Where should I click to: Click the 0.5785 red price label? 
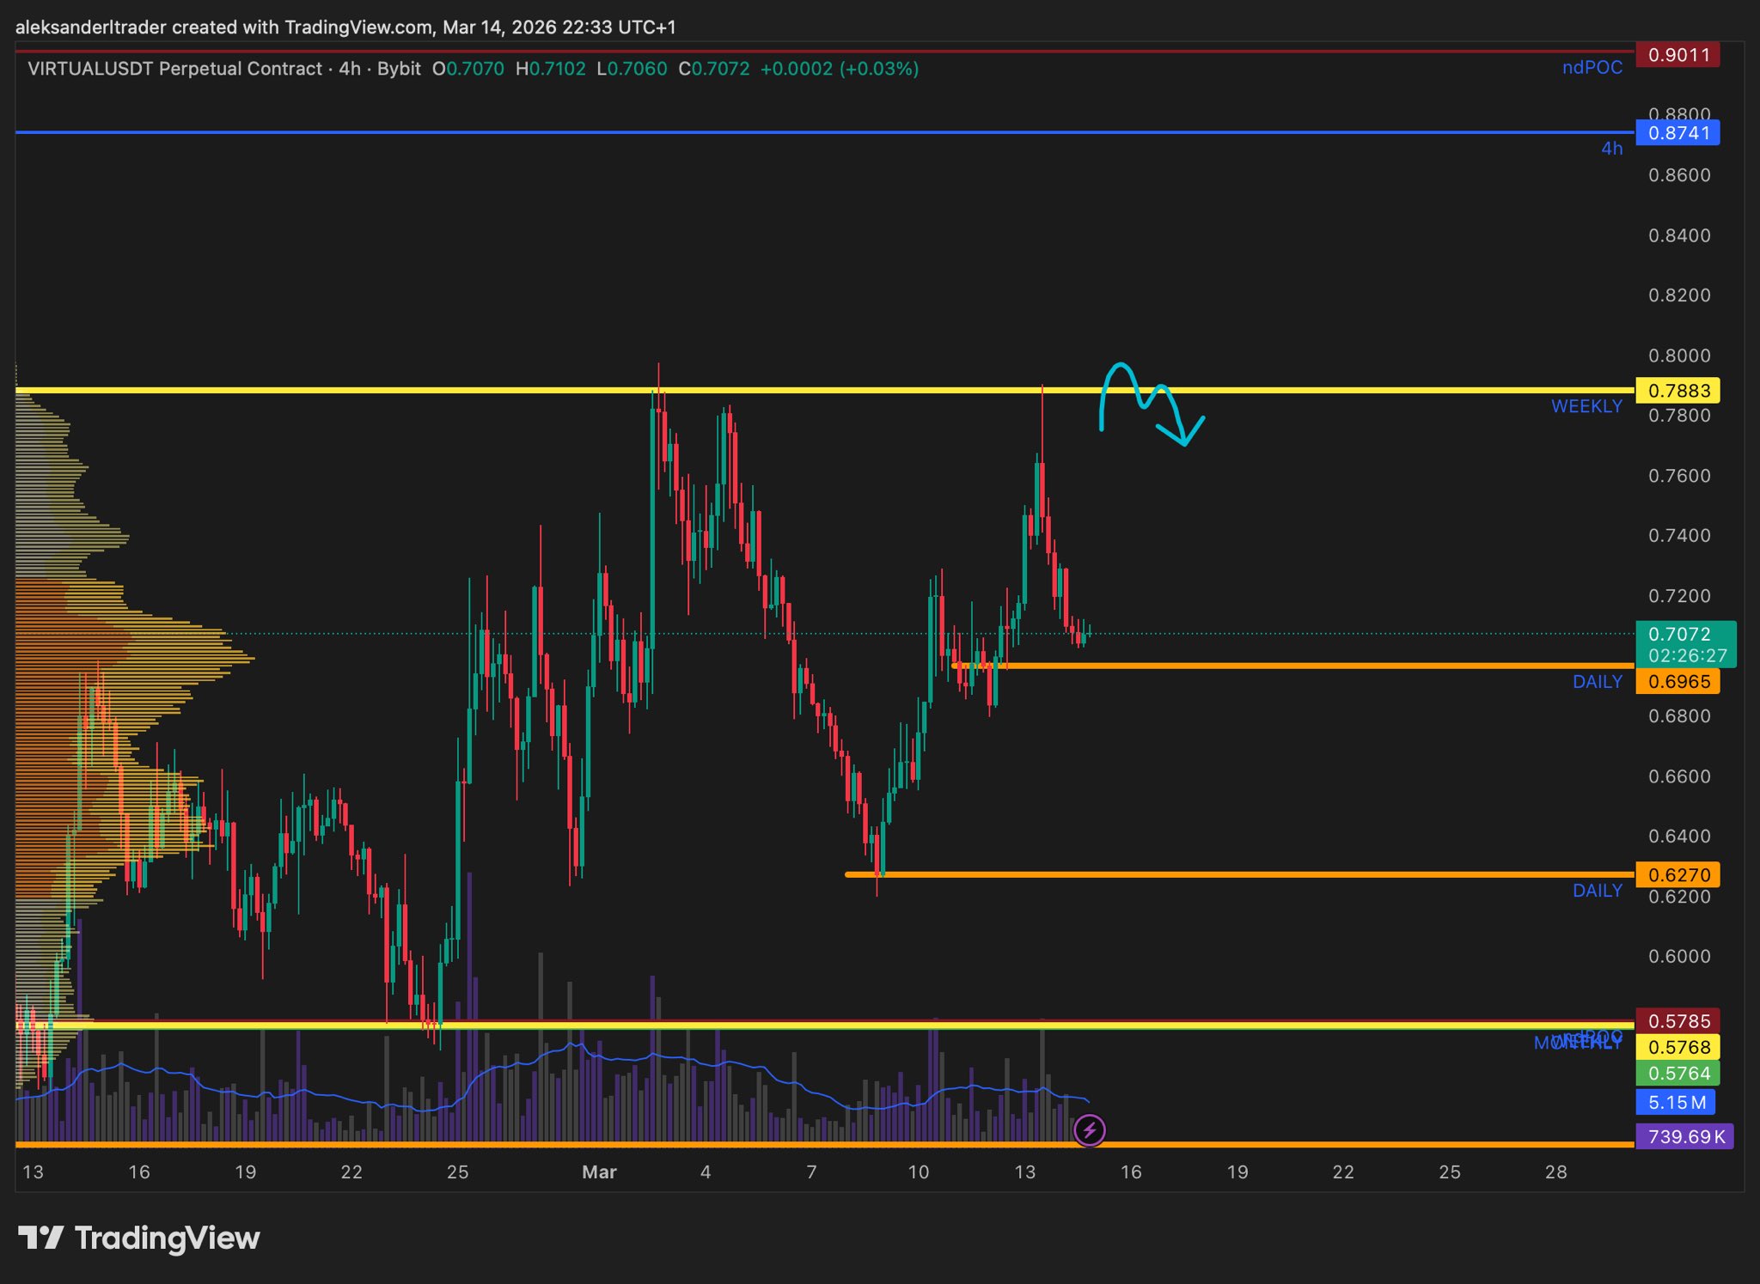(1677, 1021)
